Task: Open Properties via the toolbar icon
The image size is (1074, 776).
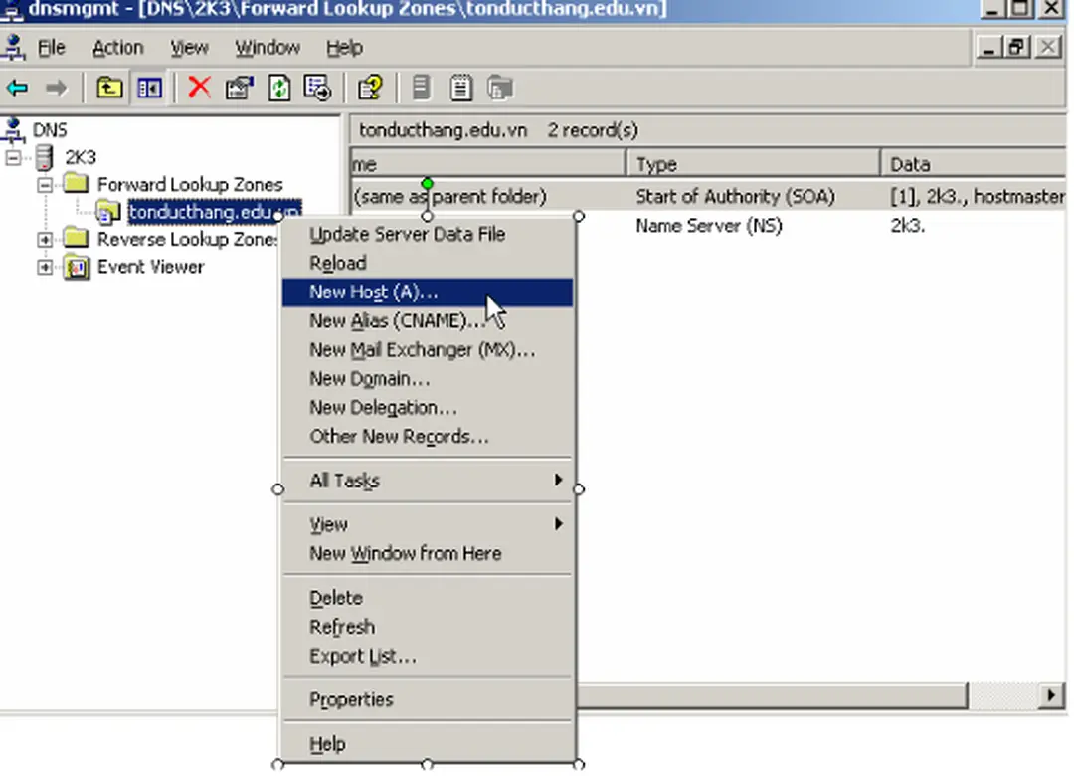Action: (239, 89)
